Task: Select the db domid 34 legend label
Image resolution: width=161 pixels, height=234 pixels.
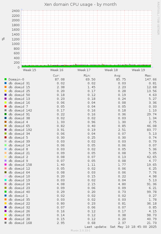Action: (19, 134)
